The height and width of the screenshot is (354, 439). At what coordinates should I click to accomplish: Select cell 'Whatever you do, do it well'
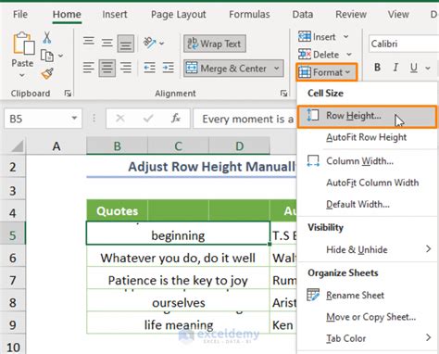tap(178, 258)
